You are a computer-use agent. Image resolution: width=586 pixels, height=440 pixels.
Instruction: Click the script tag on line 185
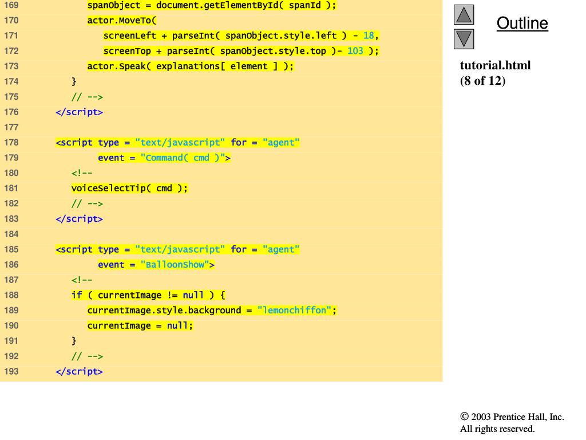click(177, 250)
